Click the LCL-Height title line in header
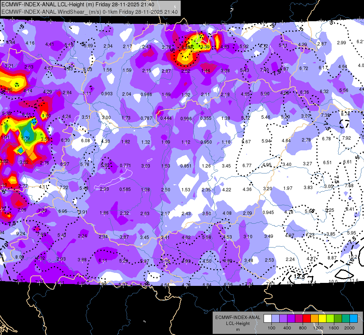The width and height of the screenshot is (364, 335). pos(78,4)
